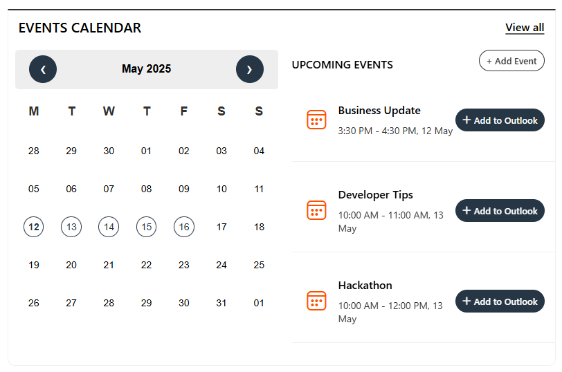Add Hackathon event to Outlook

click(x=500, y=301)
